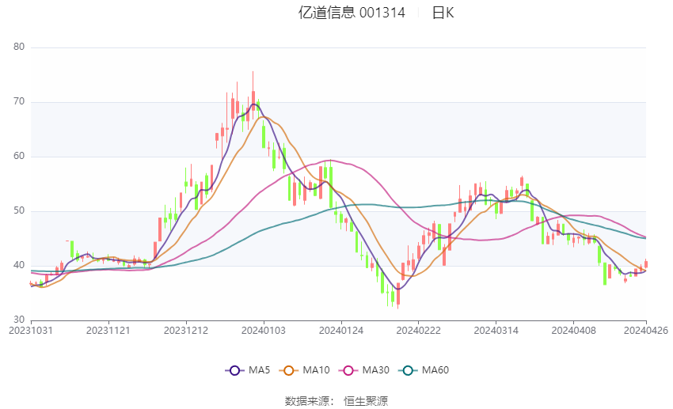Toggle the MA30 legend series

[x=364, y=370]
